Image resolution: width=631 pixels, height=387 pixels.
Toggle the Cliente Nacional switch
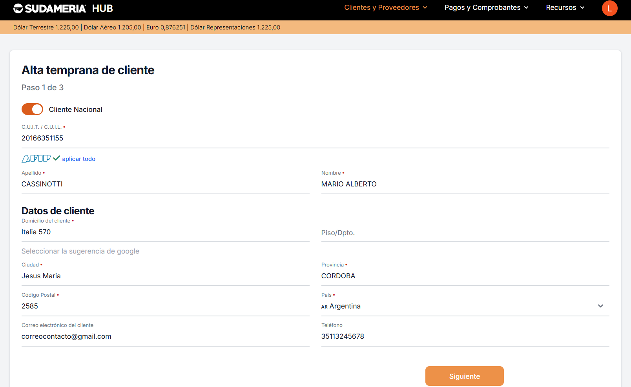coord(32,109)
